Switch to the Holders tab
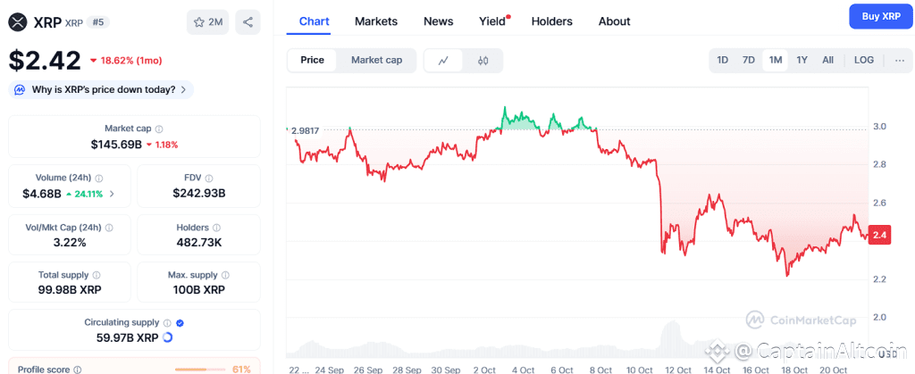915x374 pixels. (x=552, y=21)
